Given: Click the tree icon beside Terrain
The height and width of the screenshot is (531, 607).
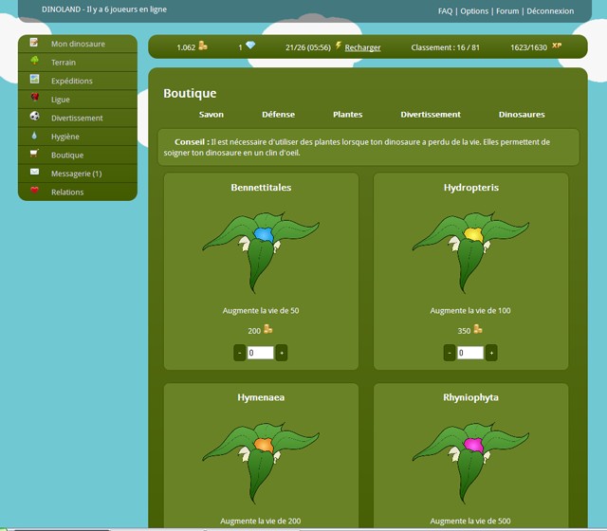Looking at the screenshot, I should [x=34, y=61].
